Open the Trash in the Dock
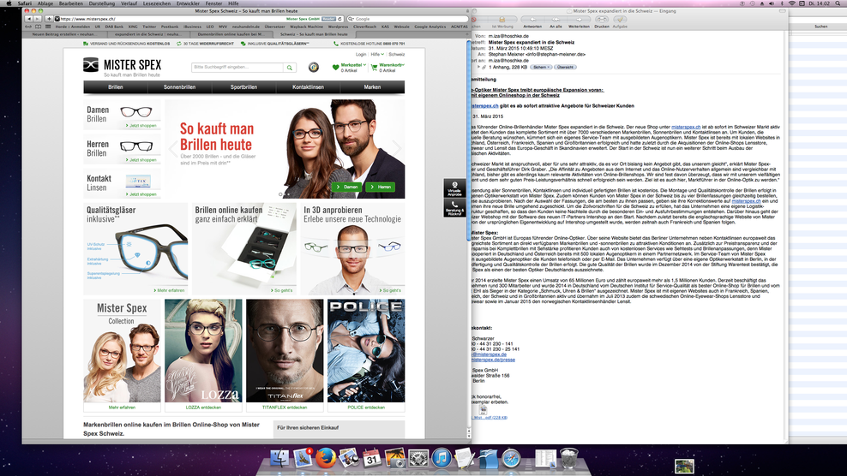This screenshot has width=847, height=476. click(x=568, y=458)
